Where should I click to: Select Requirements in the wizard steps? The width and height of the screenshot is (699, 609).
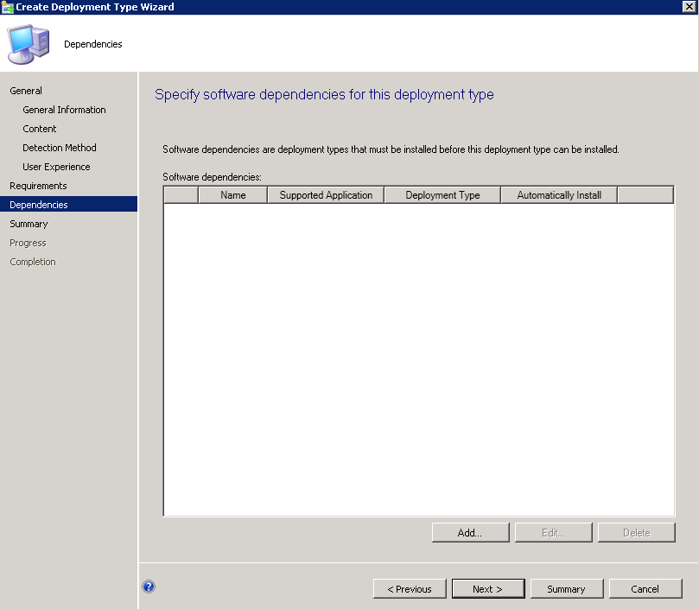click(x=38, y=186)
